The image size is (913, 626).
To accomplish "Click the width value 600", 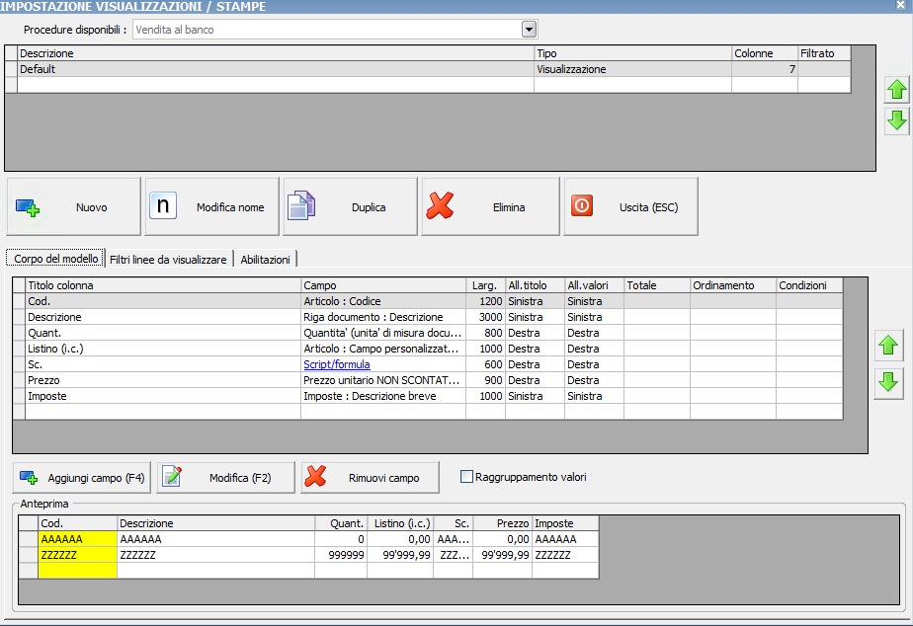I will pos(485,363).
